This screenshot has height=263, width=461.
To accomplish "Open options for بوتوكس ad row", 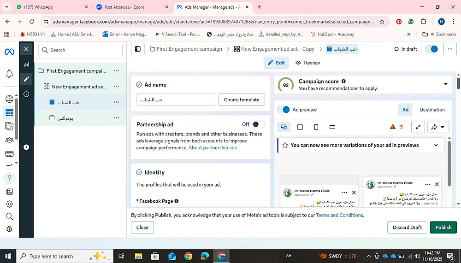I will 117,118.
